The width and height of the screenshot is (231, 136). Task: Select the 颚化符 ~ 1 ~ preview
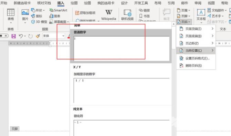(122, 128)
